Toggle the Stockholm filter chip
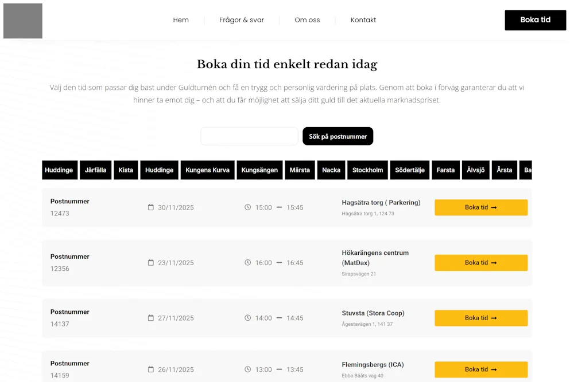The image size is (574, 382). pos(367,170)
